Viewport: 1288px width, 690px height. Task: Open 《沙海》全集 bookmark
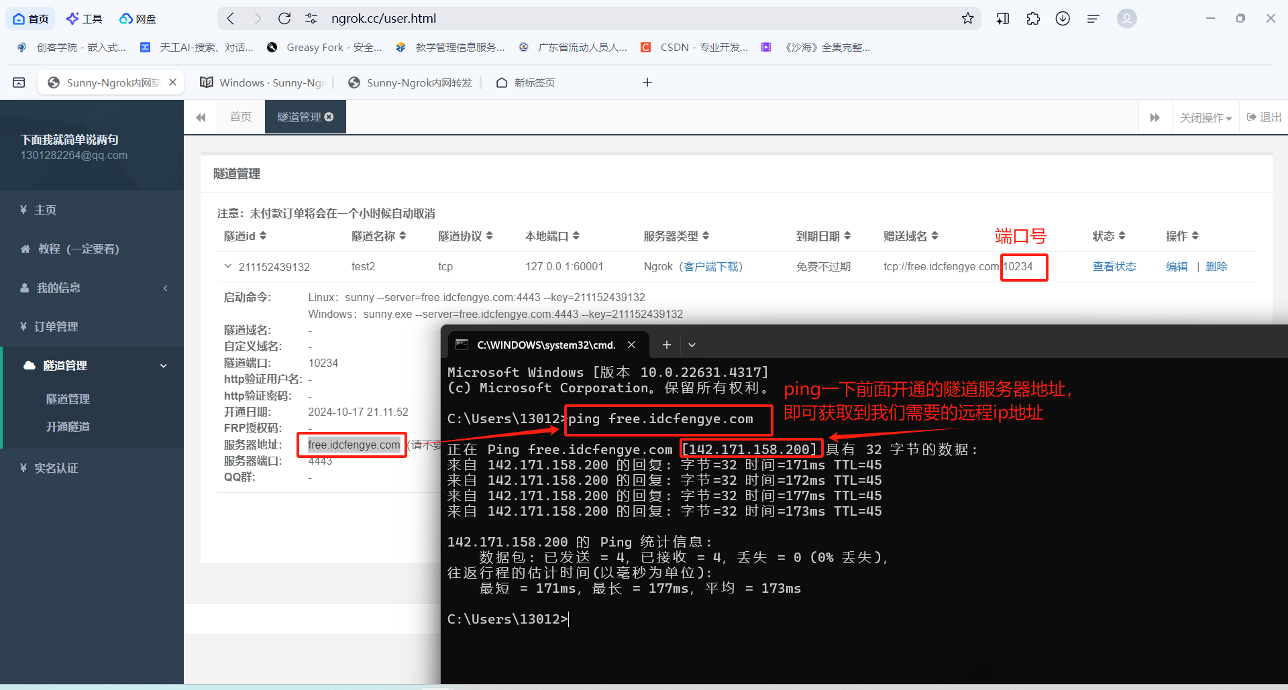click(816, 48)
